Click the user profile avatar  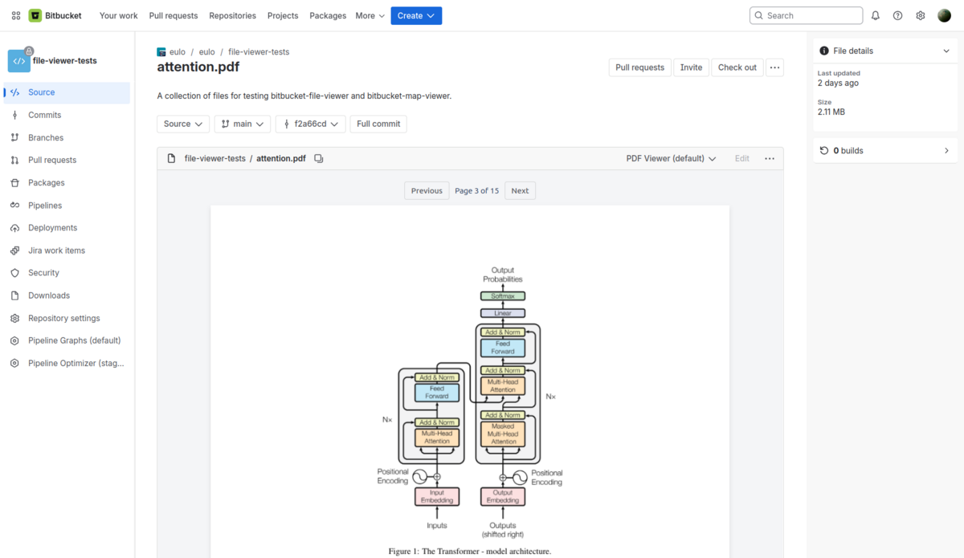coord(945,15)
